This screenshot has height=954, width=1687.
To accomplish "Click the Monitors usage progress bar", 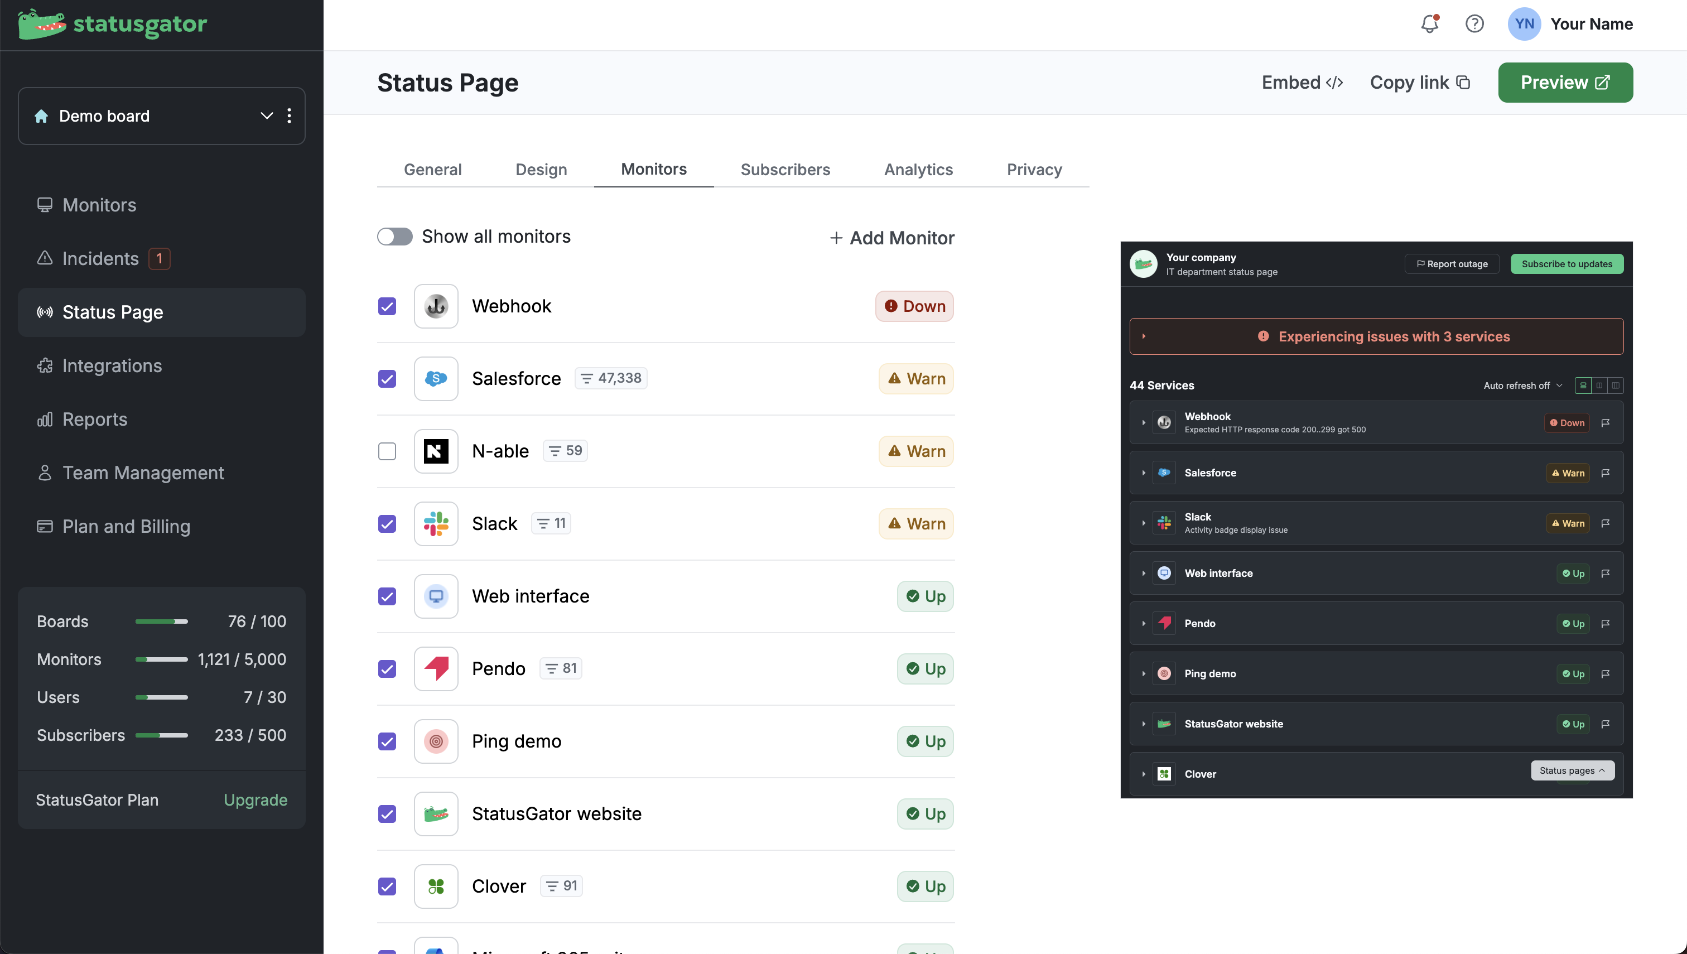I will coord(161,659).
